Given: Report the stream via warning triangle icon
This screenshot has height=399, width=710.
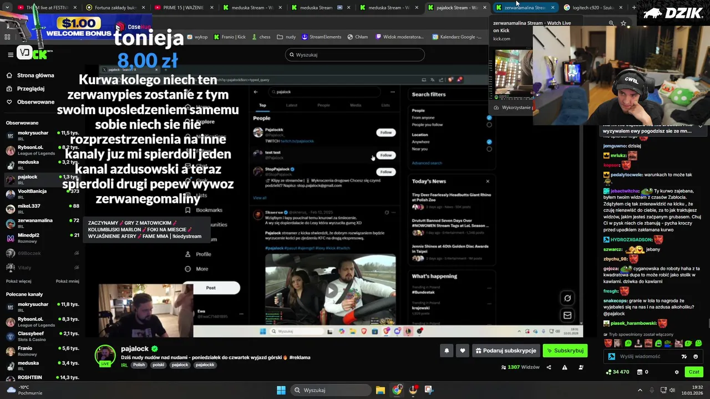Looking at the screenshot, I should coord(565,367).
